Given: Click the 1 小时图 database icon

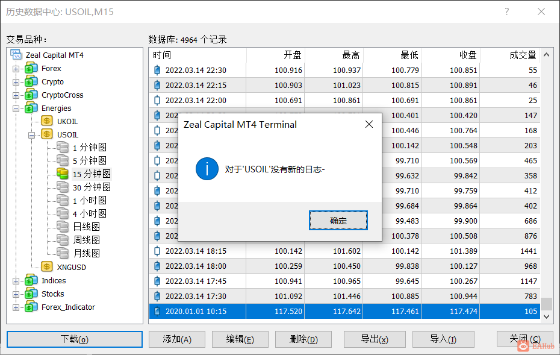Looking at the screenshot, I should [x=63, y=200].
